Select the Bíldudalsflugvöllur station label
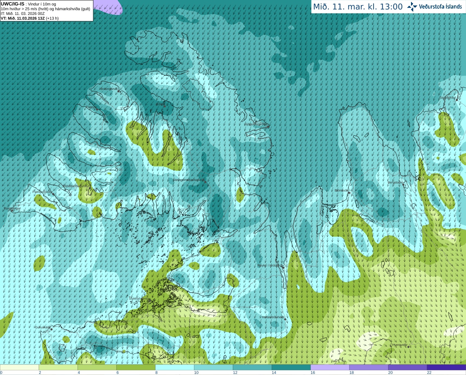This screenshot has width=466, height=375. point(76,186)
